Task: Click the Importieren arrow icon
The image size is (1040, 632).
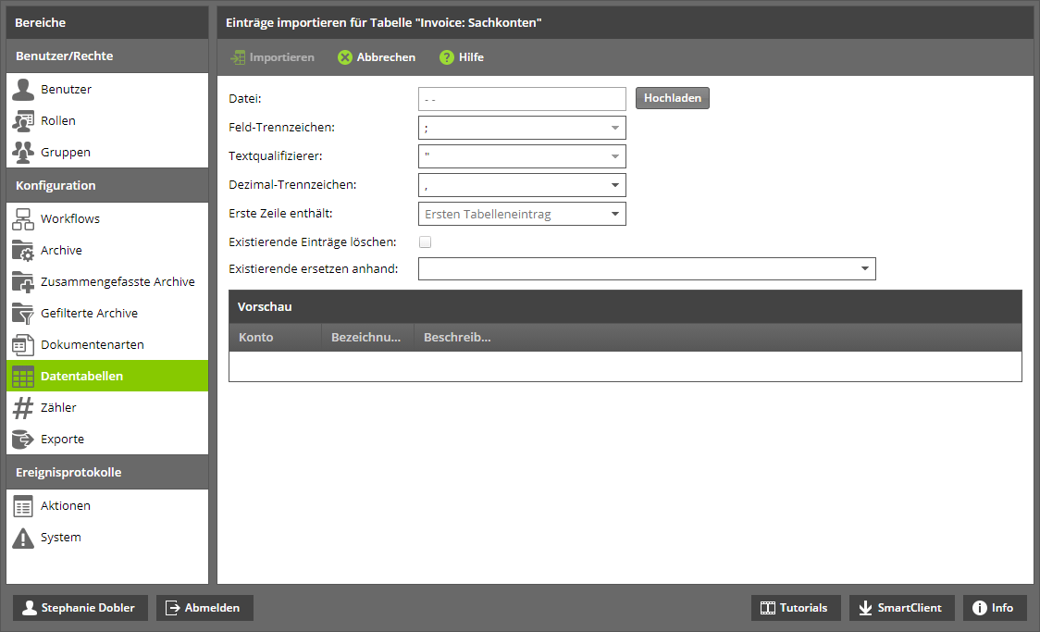Action: [x=238, y=57]
